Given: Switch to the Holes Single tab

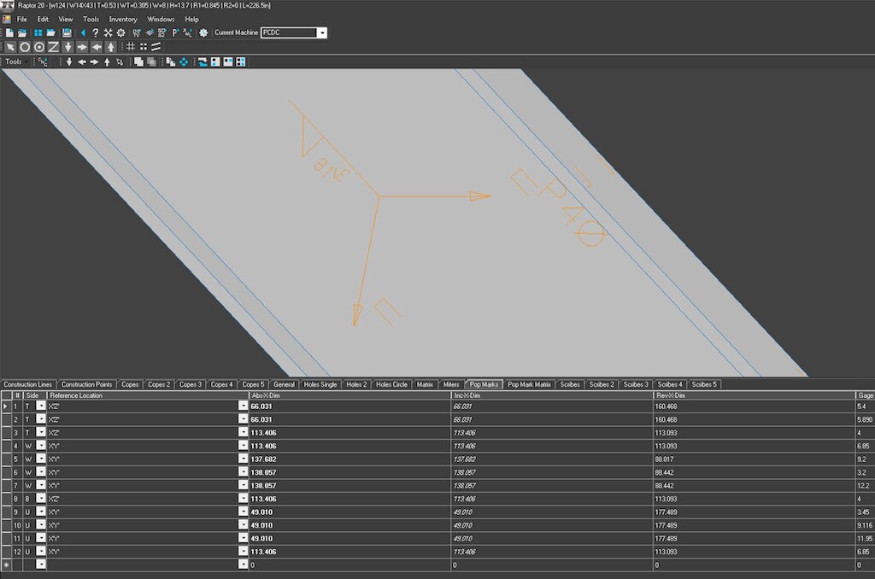Looking at the screenshot, I should pos(320,384).
